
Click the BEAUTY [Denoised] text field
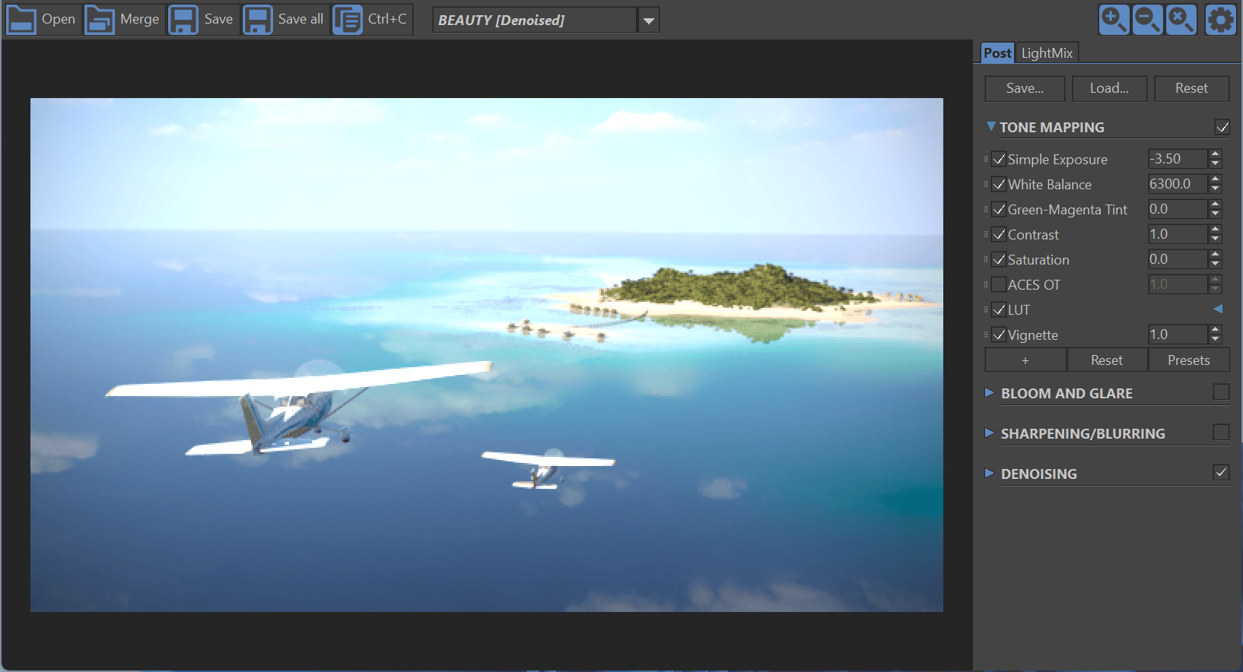534,21
